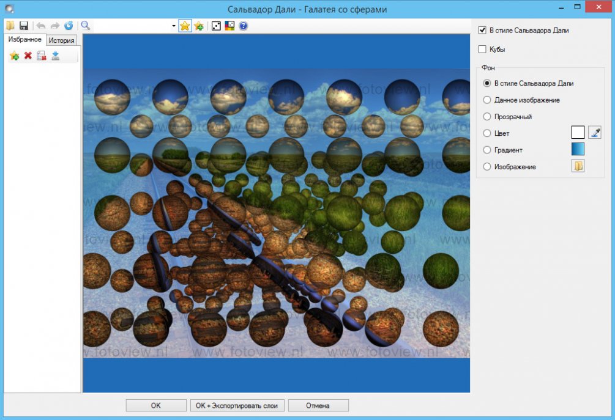Expand the zoom dropdown arrow in toolbar
The height and width of the screenshot is (420, 615).
[174, 26]
